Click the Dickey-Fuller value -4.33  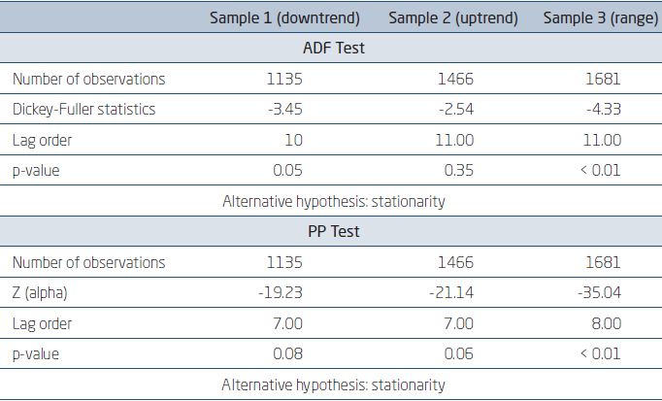602,110
